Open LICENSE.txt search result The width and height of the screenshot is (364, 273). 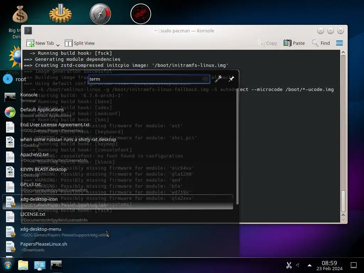118,217
